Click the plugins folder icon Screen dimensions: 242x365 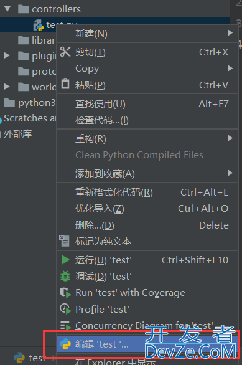[24, 56]
